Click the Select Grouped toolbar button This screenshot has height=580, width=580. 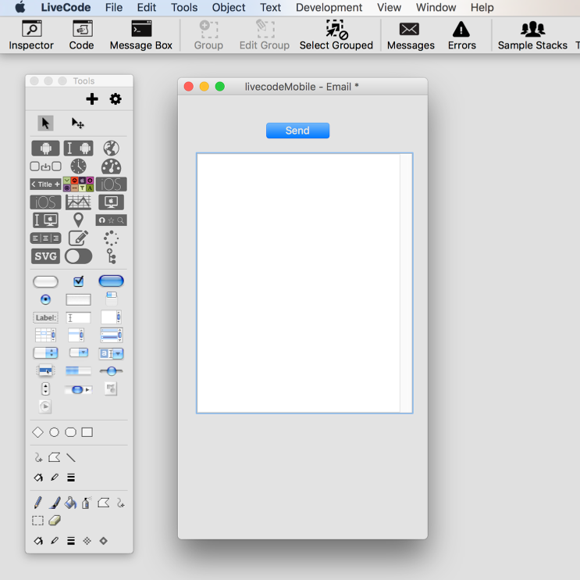(x=336, y=35)
